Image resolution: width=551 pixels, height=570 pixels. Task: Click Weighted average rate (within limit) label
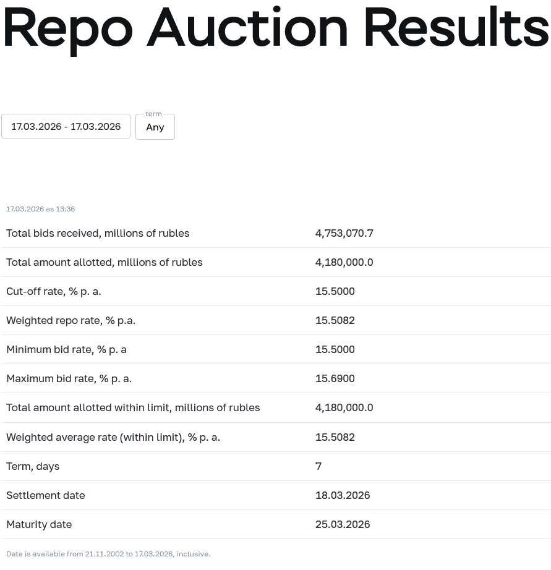(113, 437)
